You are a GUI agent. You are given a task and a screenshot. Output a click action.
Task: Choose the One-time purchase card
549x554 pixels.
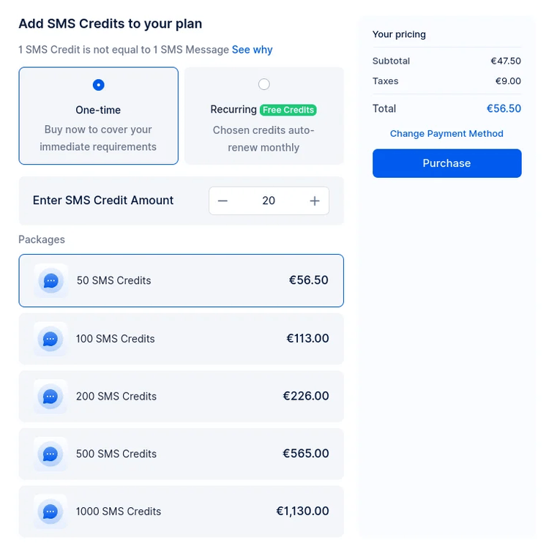coord(99,116)
